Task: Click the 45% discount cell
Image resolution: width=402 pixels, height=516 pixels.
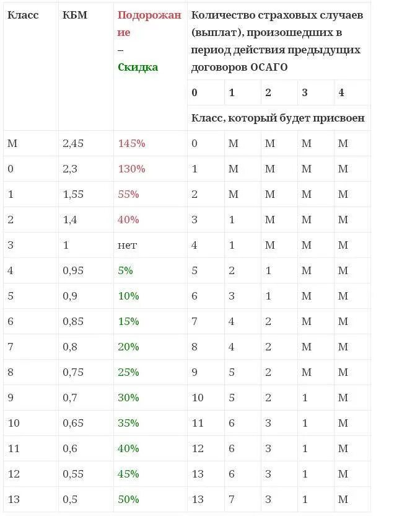Action: point(128,474)
